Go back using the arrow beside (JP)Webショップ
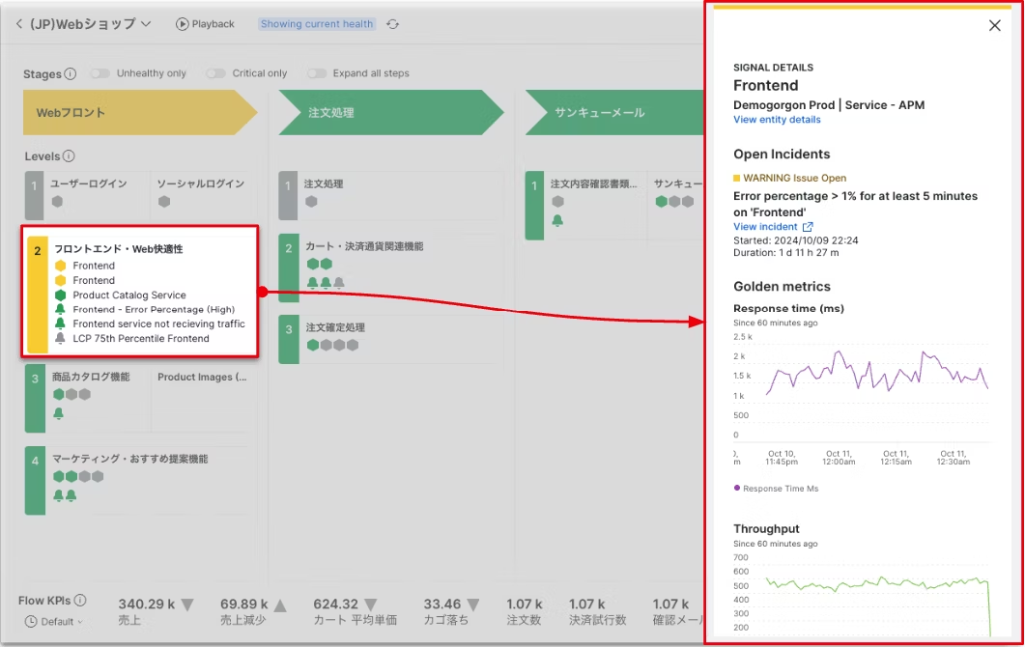Screen dimensions: 1025x647 pos(19,24)
